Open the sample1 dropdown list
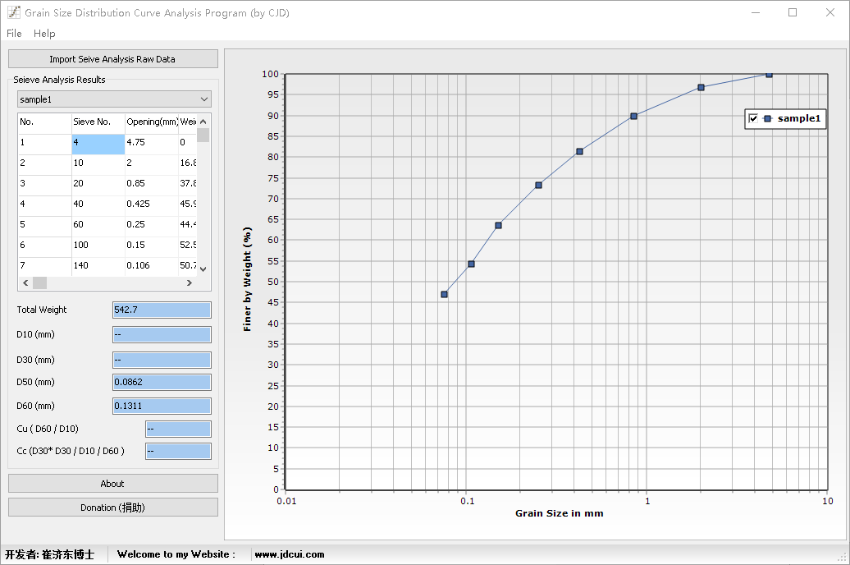Image resolution: width=850 pixels, height=565 pixels. pyautogui.click(x=114, y=99)
